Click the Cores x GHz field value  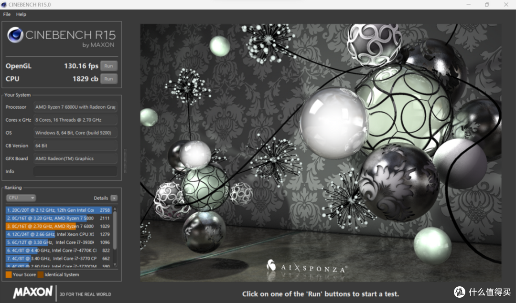point(75,120)
